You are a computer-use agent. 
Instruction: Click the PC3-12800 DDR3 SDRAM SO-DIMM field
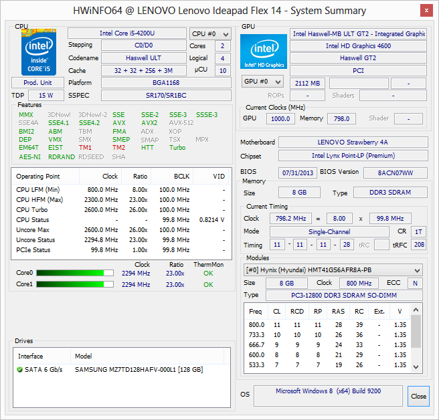(344, 296)
